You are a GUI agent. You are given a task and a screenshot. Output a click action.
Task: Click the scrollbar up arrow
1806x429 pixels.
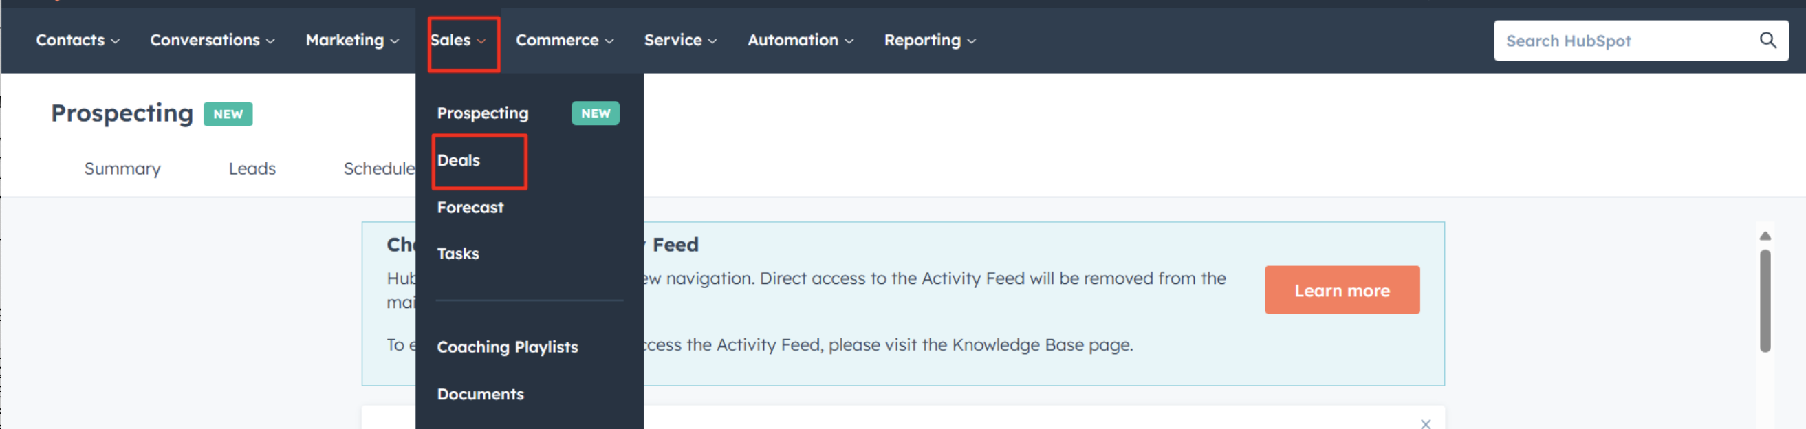click(x=1765, y=236)
